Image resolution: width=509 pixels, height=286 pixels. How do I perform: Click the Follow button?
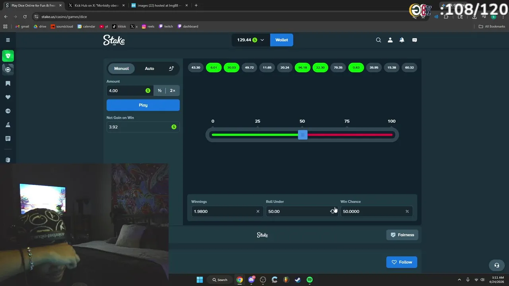(x=402, y=262)
